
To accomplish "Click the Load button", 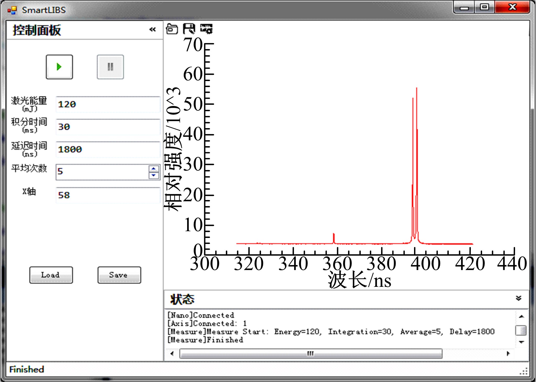I will pyautogui.click(x=51, y=275).
